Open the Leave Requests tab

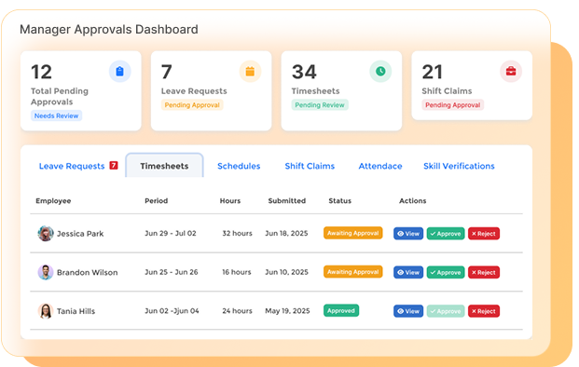pos(72,166)
